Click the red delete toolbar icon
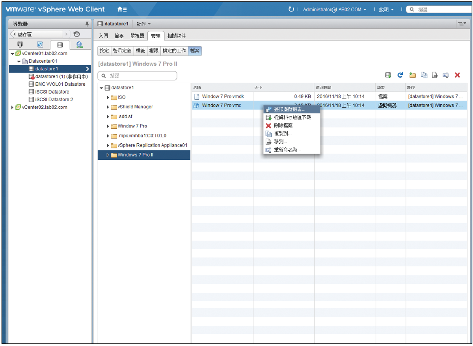This screenshot has width=473, height=346. click(x=457, y=75)
